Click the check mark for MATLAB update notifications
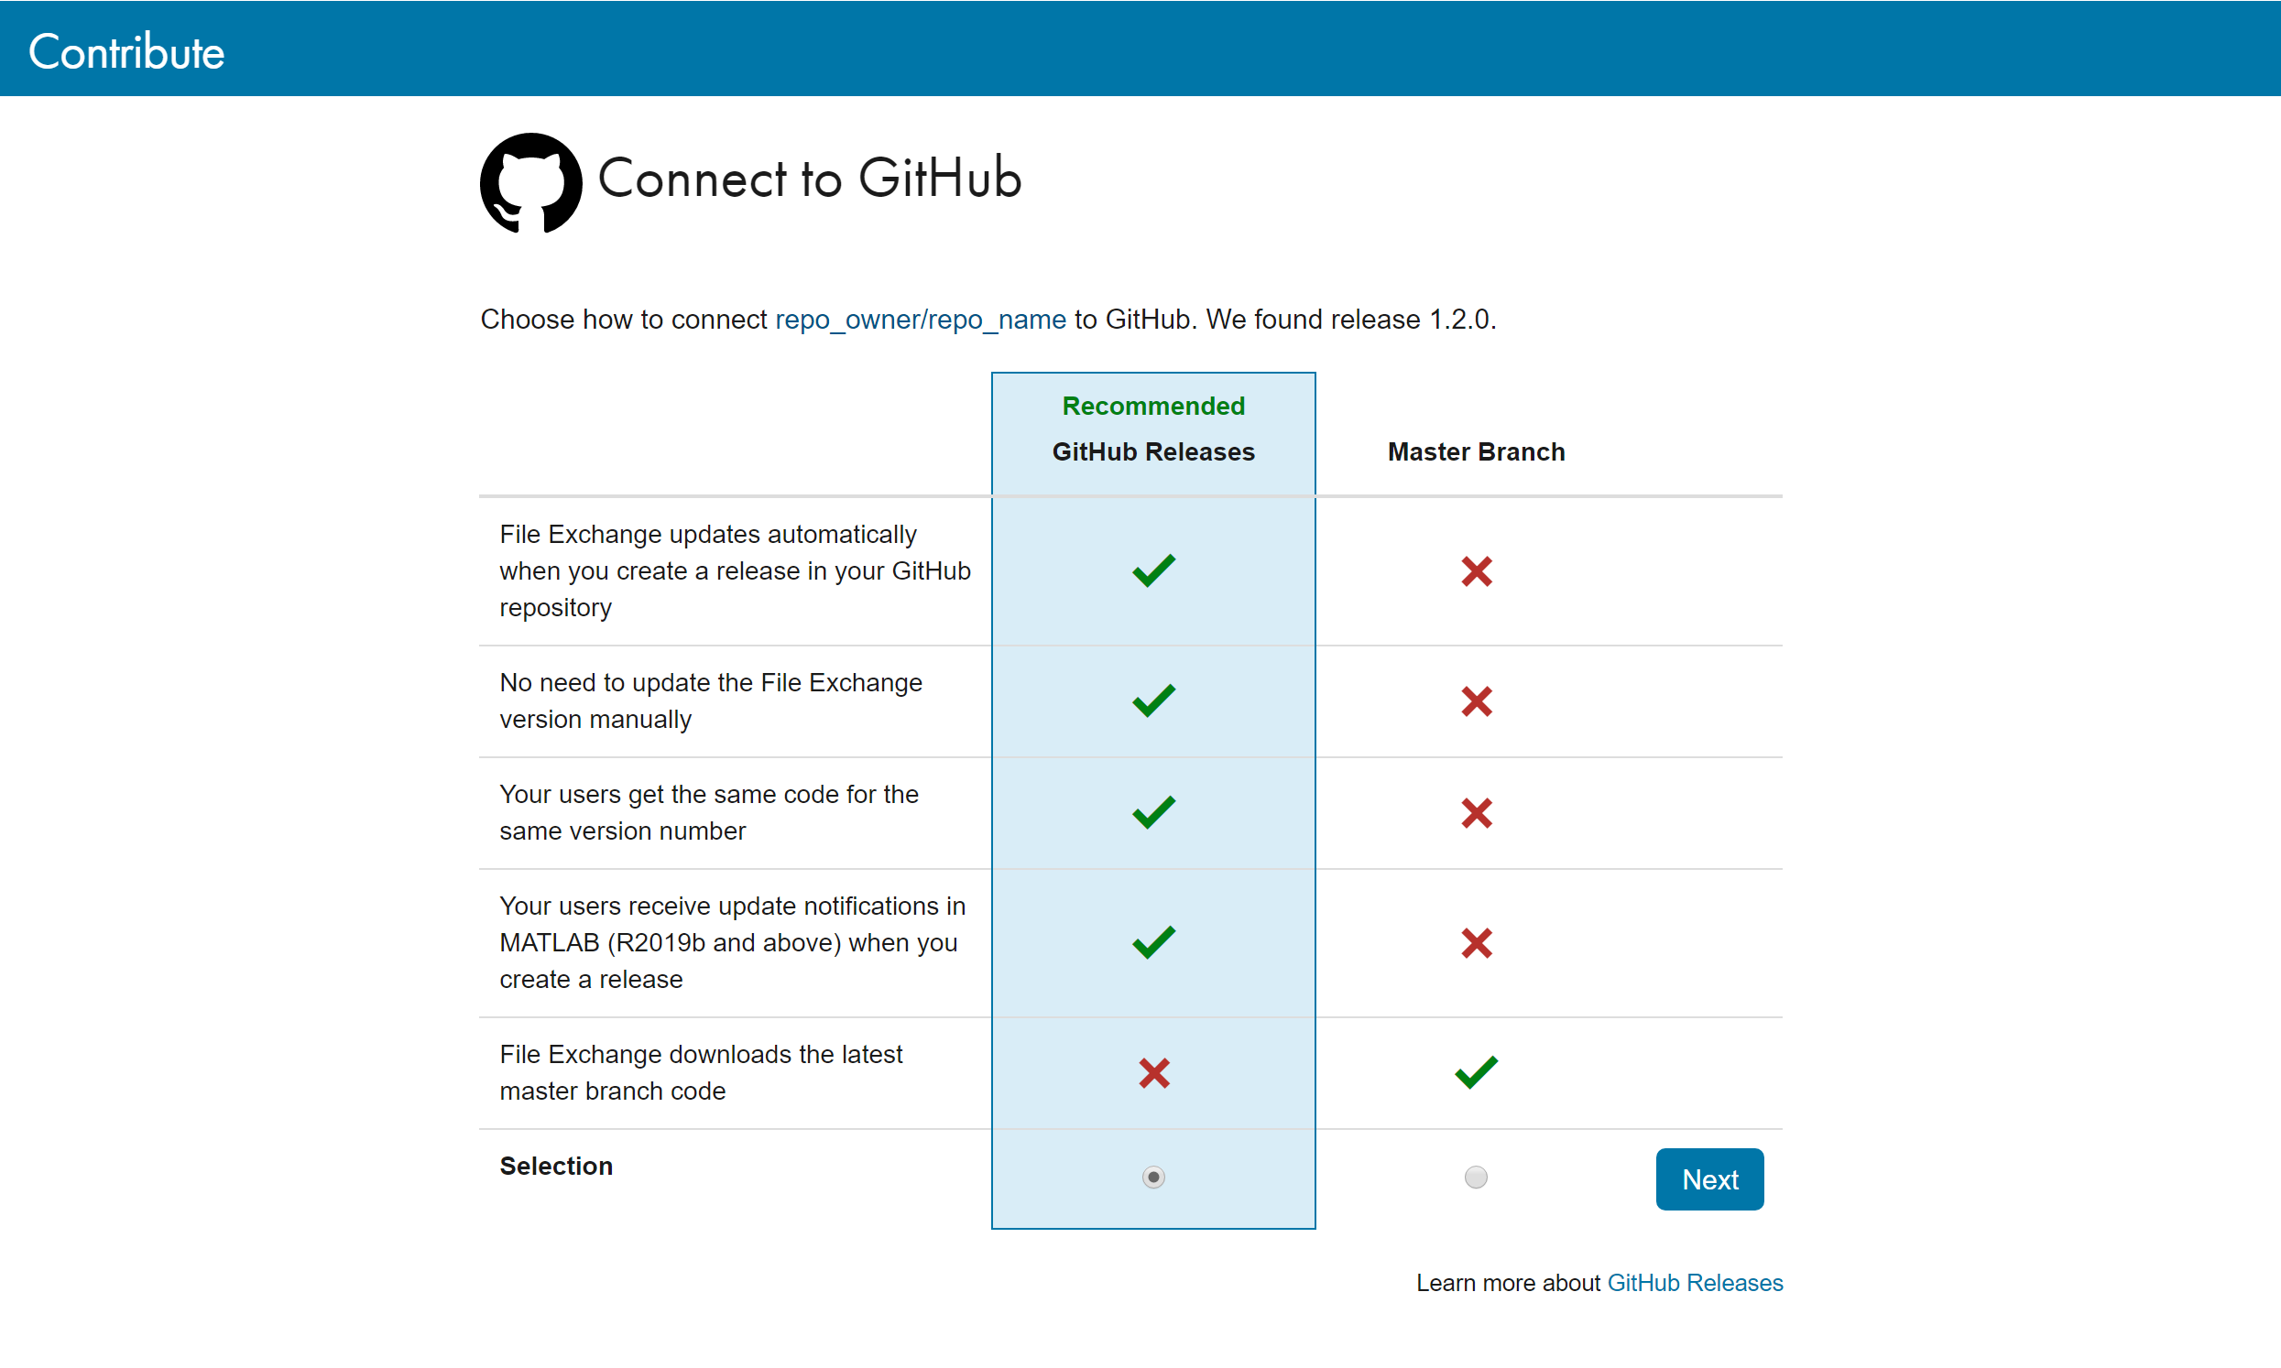Image resolution: width=2281 pixels, height=1368 pixels. pos(1151,942)
